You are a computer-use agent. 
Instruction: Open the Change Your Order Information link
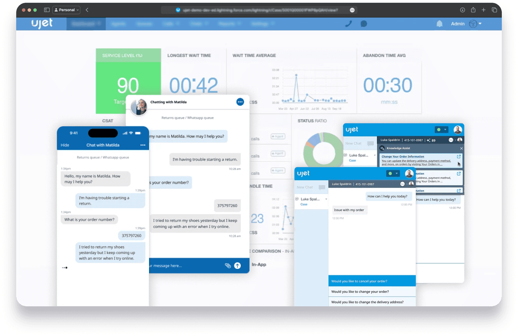(x=403, y=157)
